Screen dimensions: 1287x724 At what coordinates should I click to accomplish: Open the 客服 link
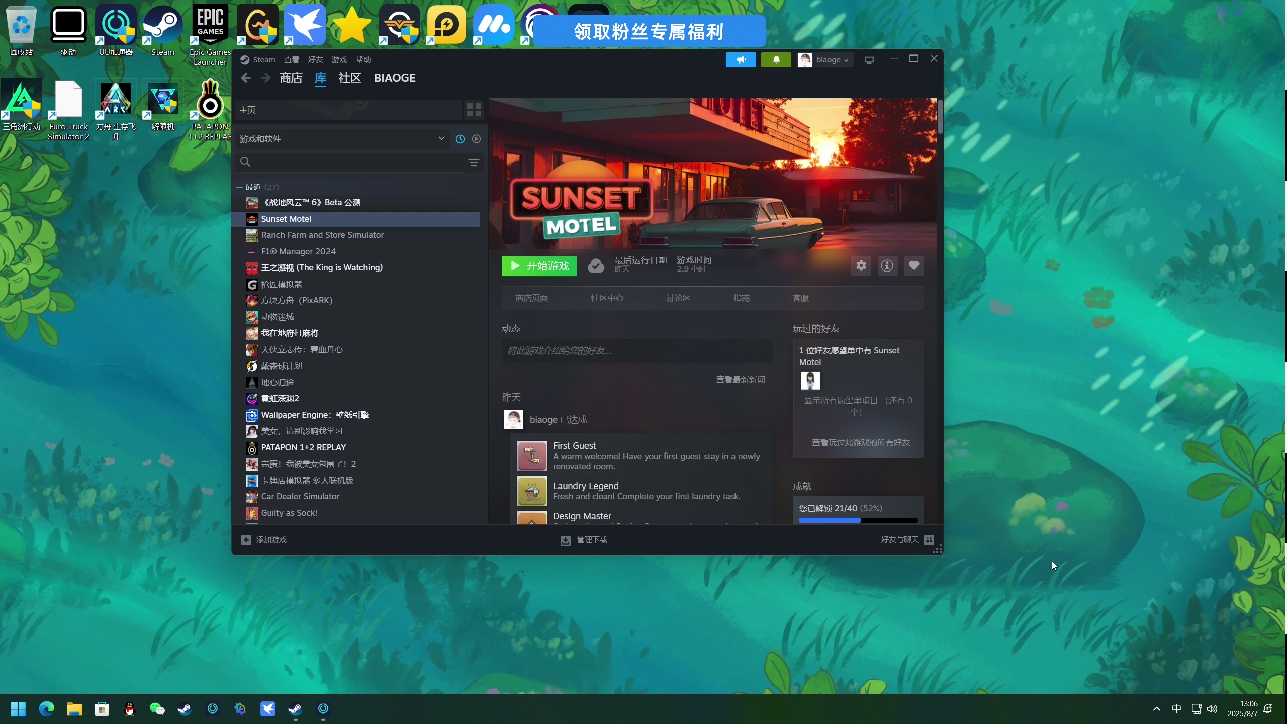tap(800, 298)
